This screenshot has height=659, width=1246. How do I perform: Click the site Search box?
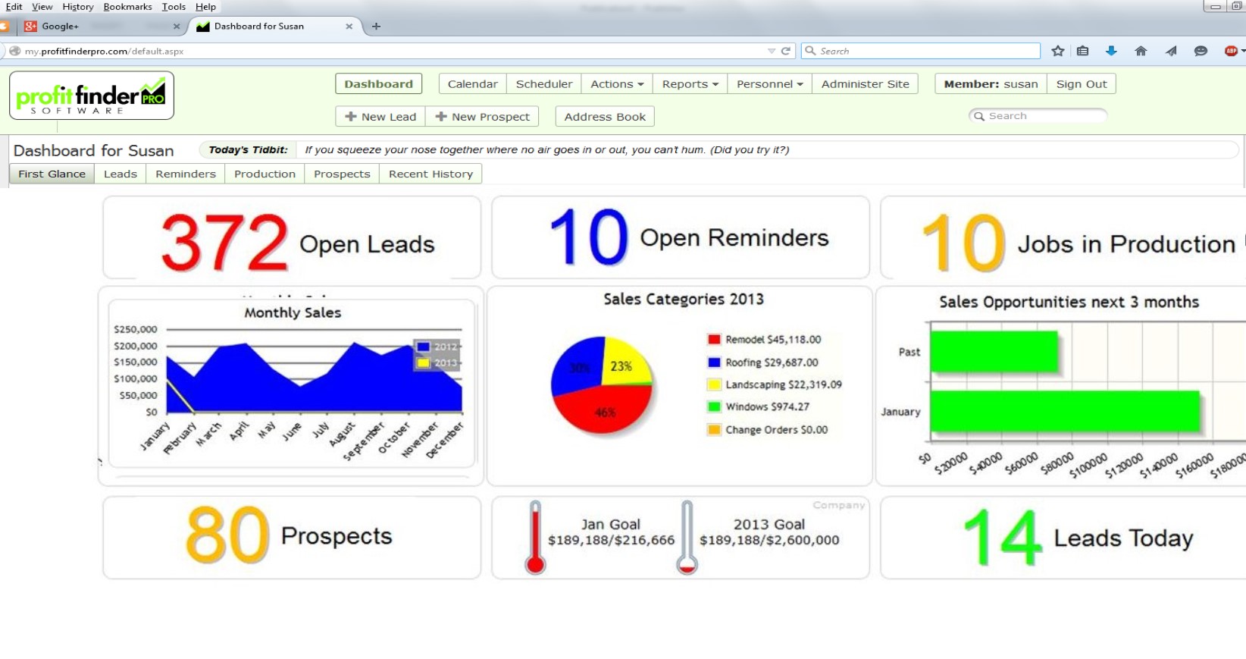(1038, 116)
